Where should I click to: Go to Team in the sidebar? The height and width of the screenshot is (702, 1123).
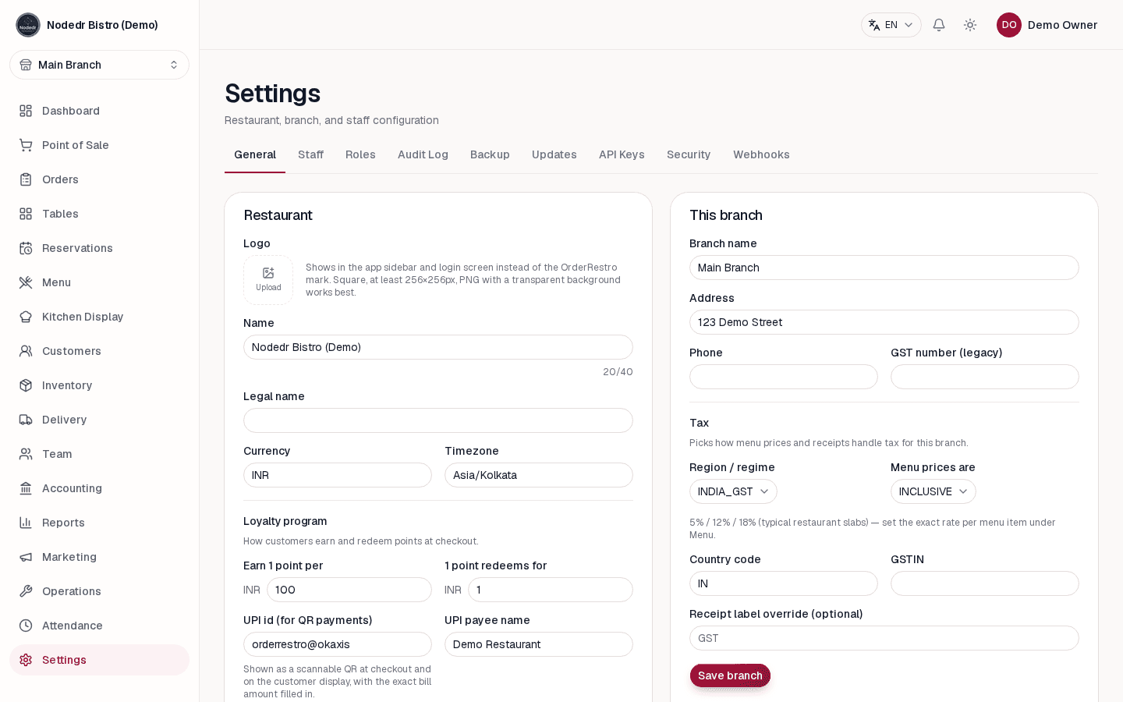click(99, 454)
